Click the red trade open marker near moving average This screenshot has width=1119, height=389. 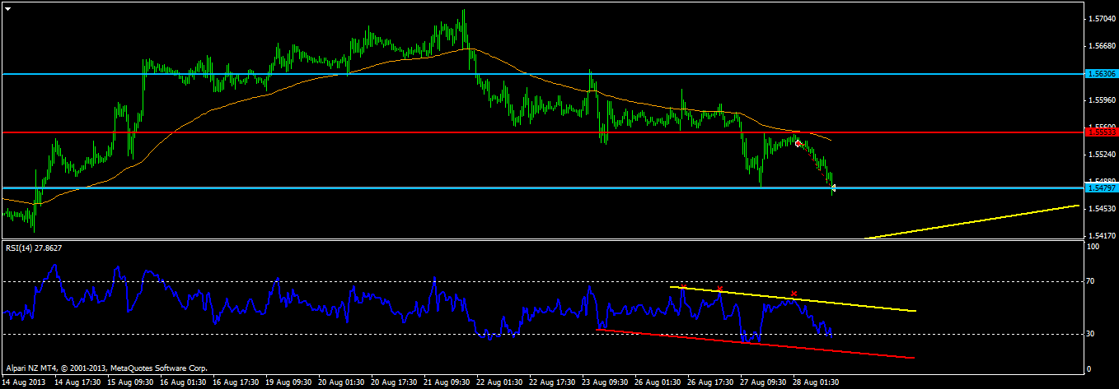pos(798,143)
